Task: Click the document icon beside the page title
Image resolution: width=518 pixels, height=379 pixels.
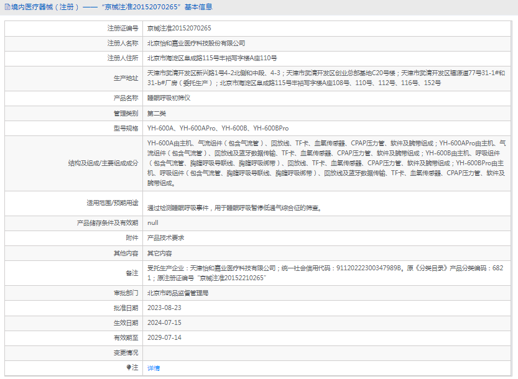Action: (7, 7)
